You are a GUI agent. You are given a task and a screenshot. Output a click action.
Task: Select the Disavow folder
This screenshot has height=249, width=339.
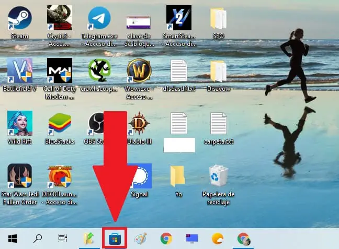point(218,71)
